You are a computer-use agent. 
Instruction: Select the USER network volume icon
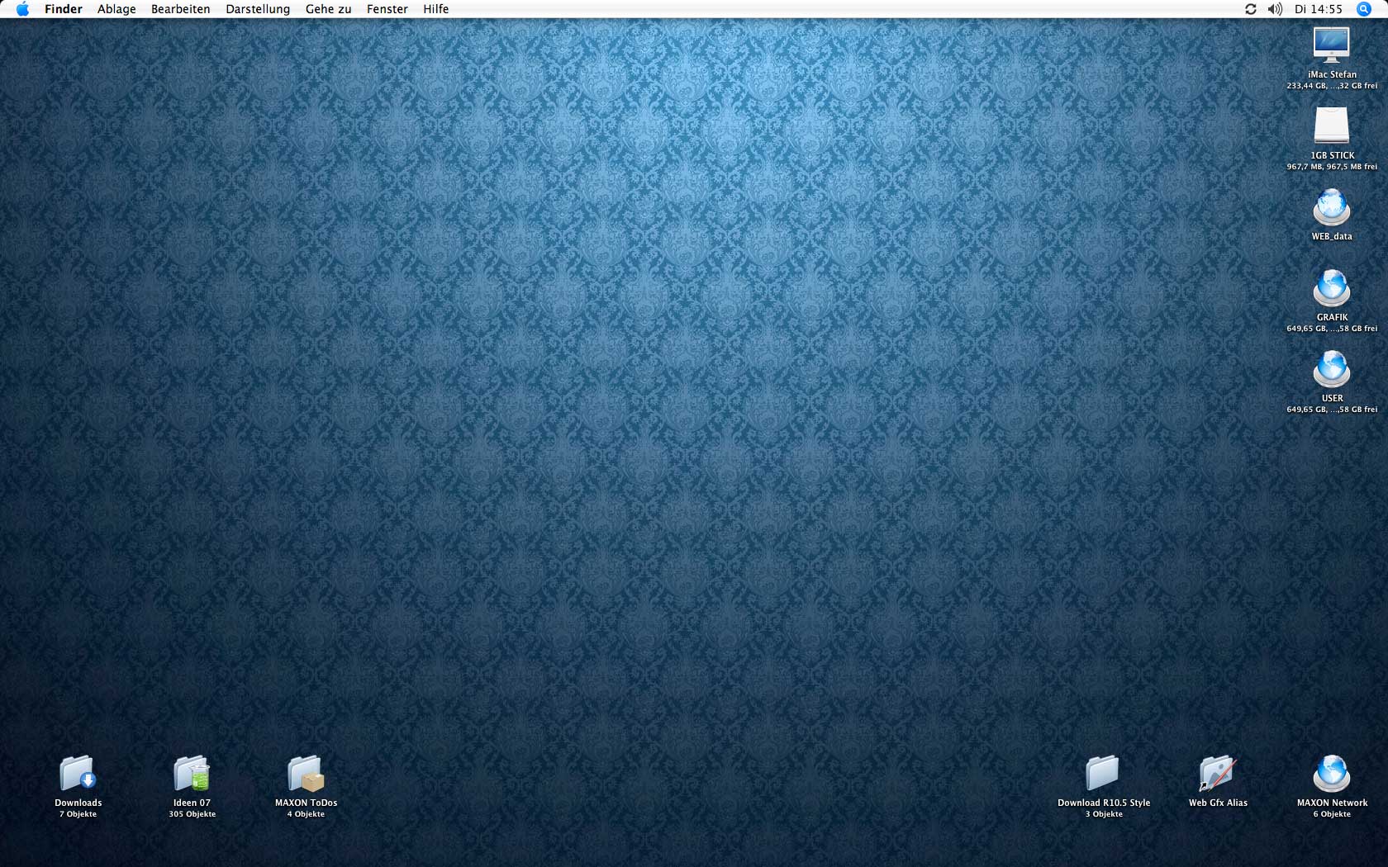click(x=1332, y=369)
